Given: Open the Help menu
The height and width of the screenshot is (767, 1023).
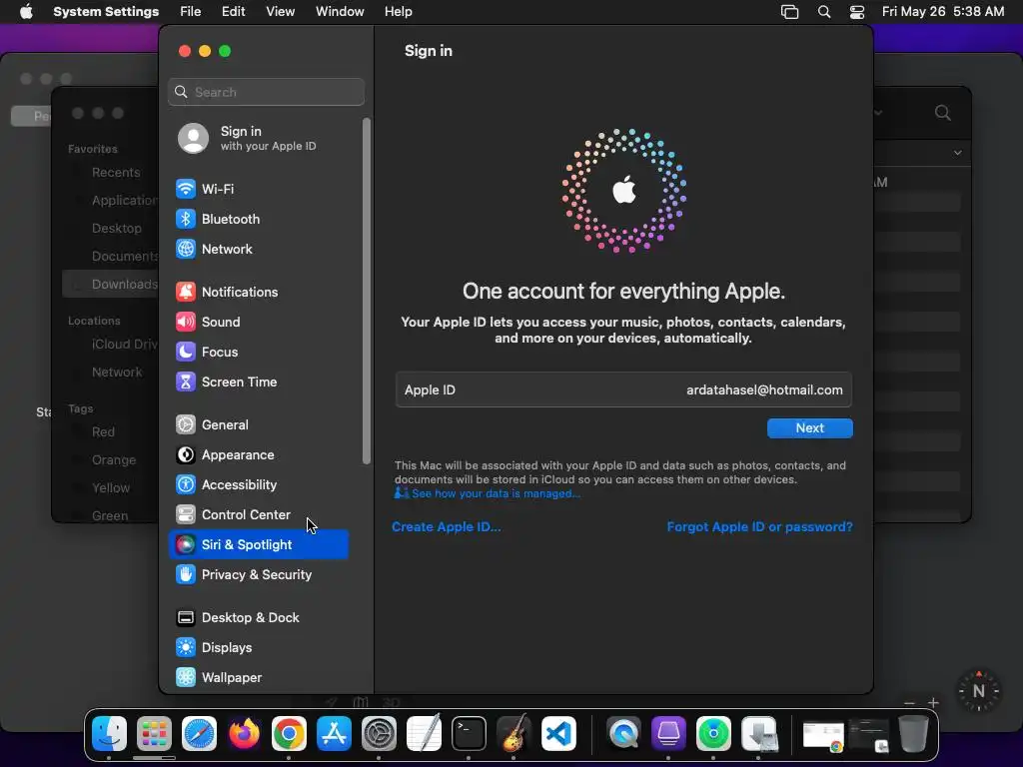Looking at the screenshot, I should [398, 12].
